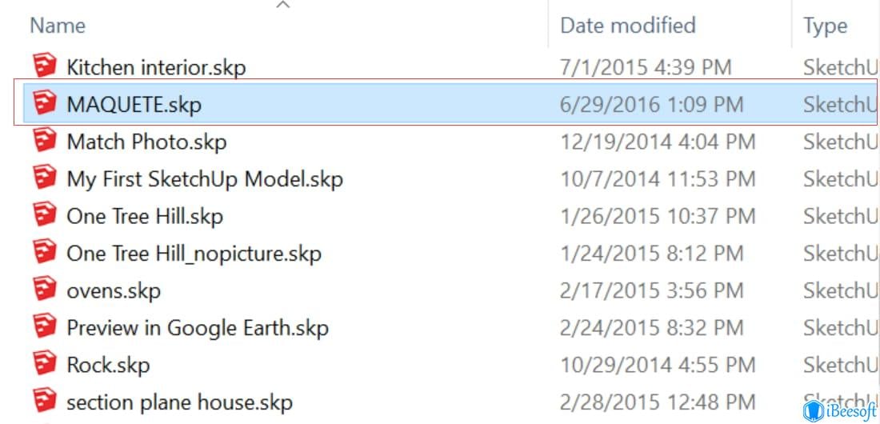This screenshot has width=880, height=424.
Task: Click the SketchUp icon beside Kitchen interior.skp
Action: pyautogui.click(x=44, y=65)
